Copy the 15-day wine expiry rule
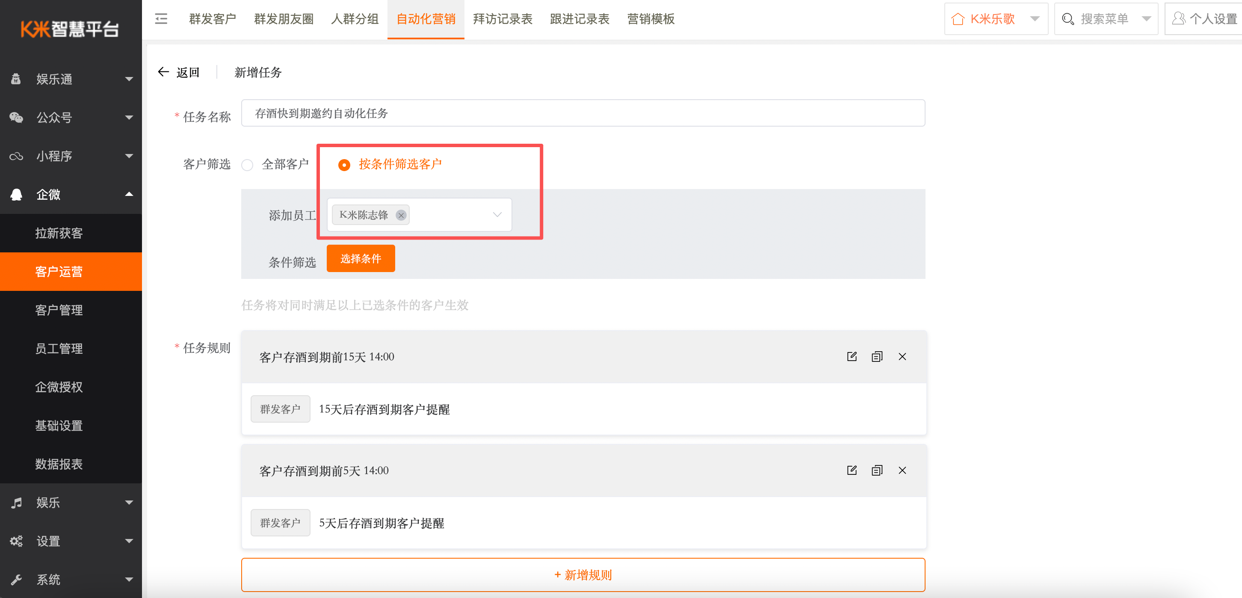The width and height of the screenshot is (1242, 598). point(876,356)
